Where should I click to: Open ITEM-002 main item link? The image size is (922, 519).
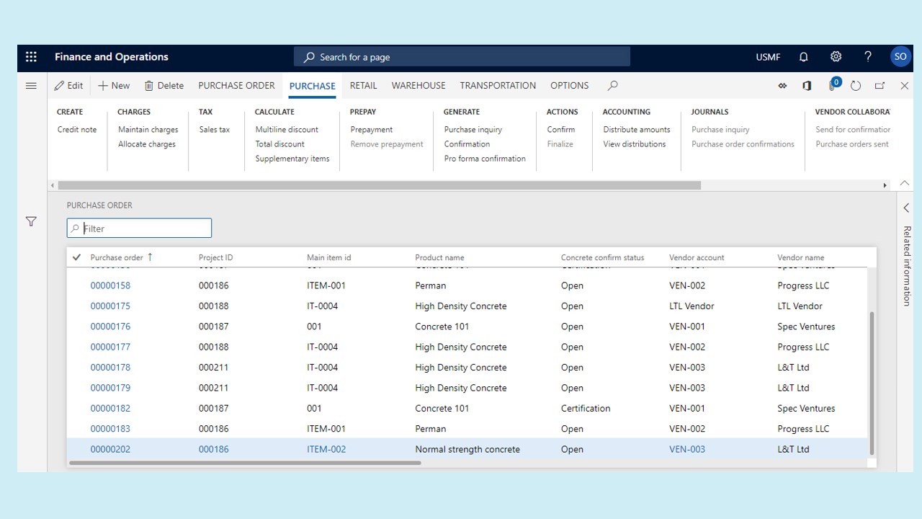pos(326,449)
